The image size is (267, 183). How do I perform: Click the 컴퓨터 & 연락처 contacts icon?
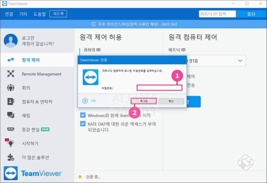(11, 102)
